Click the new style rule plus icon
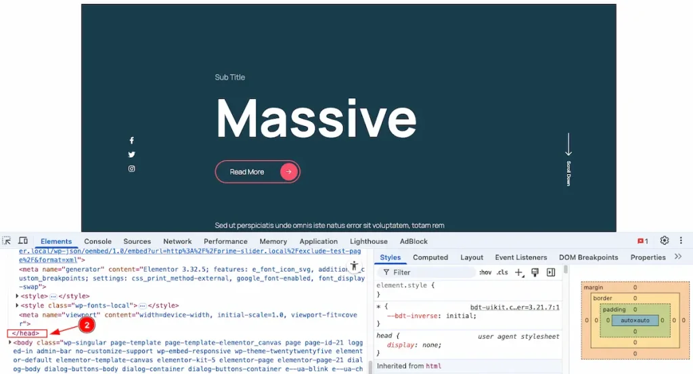693x374 pixels. tap(519, 272)
